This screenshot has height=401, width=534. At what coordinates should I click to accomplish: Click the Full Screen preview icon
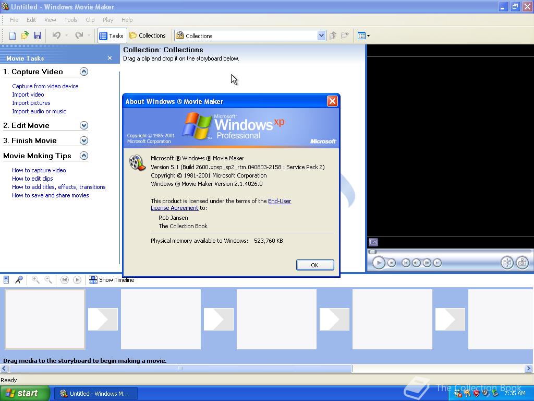(373, 242)
